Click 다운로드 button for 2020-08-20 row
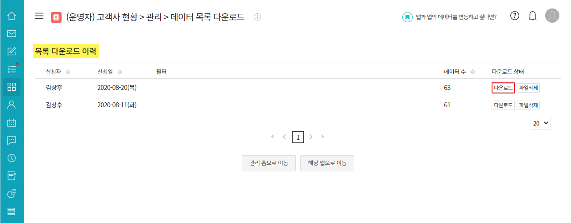The height and width of the screenshot is (223, 571). point(503,88)
